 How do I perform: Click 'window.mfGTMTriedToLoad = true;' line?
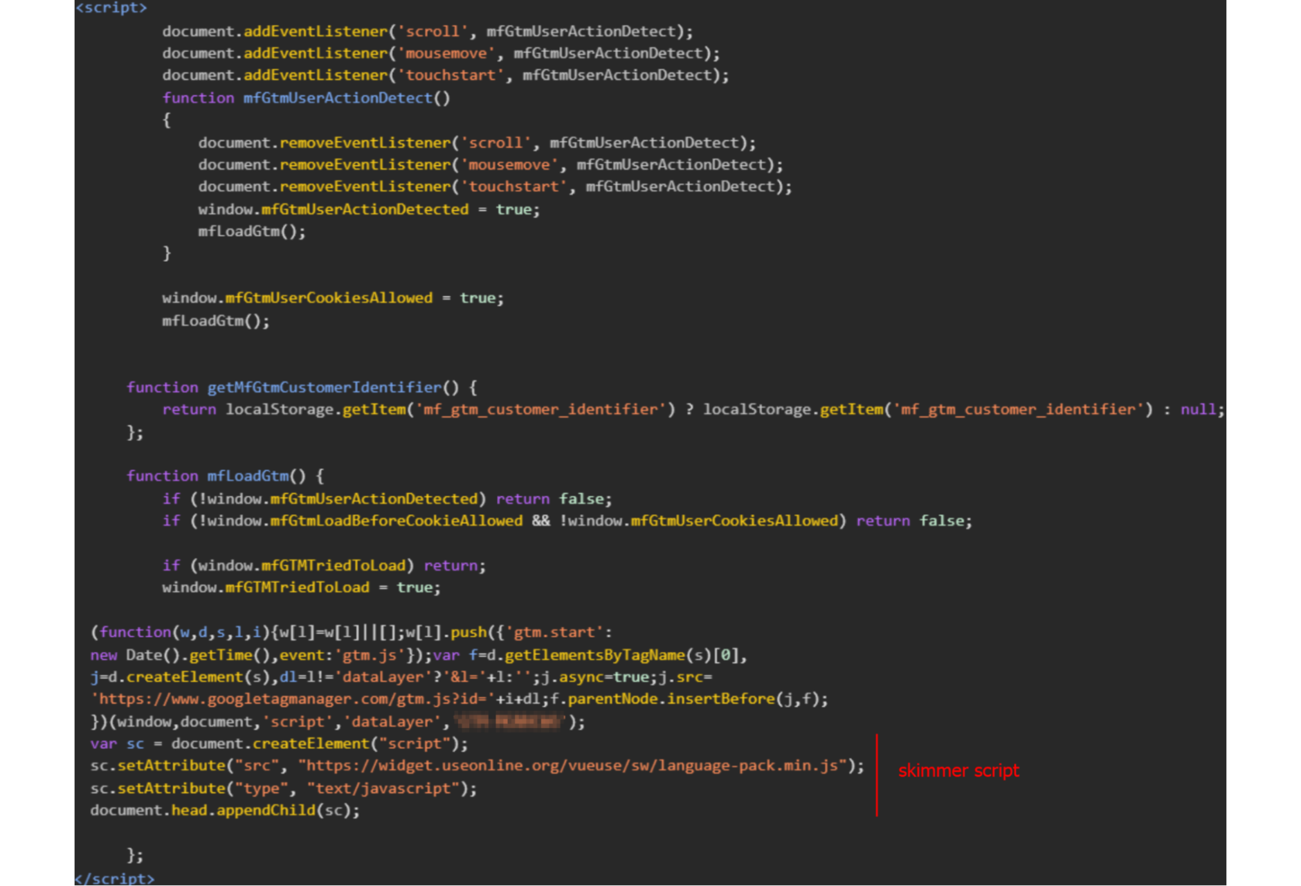tap(302, 588)
